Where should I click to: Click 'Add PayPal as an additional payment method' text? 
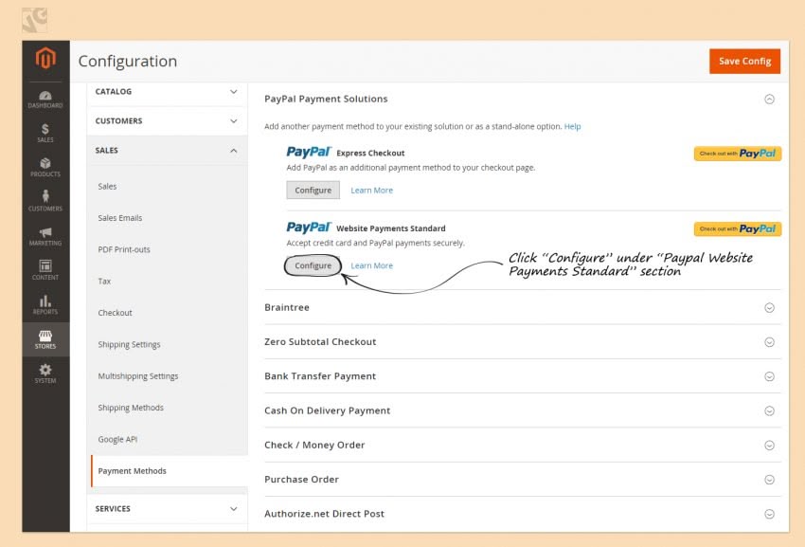tap(411, 168)
